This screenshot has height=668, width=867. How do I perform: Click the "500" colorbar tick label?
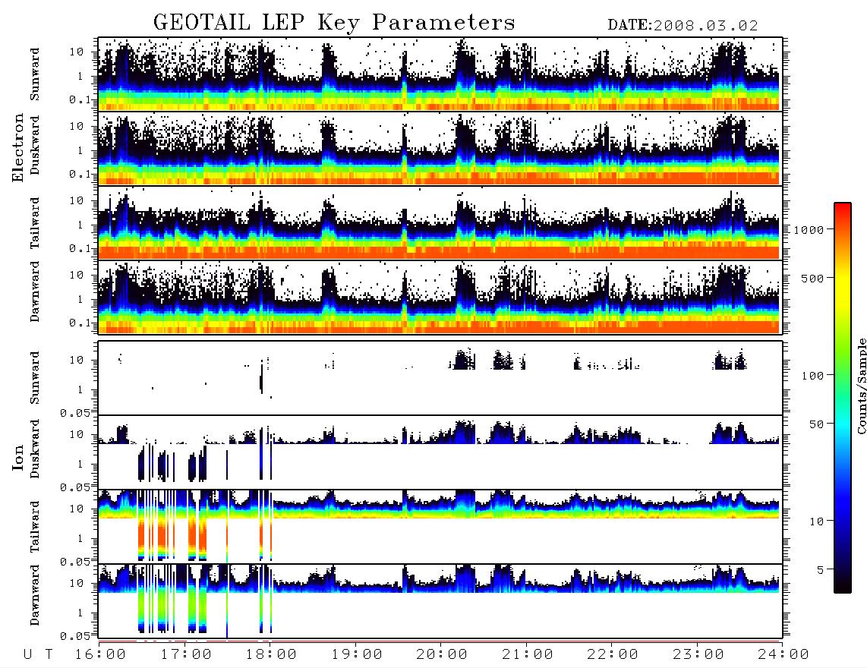point(812,279)
